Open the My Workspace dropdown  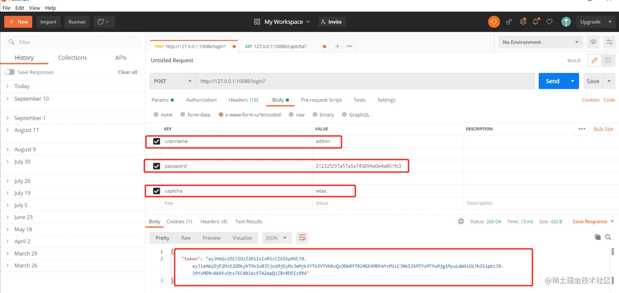(287, 22)
